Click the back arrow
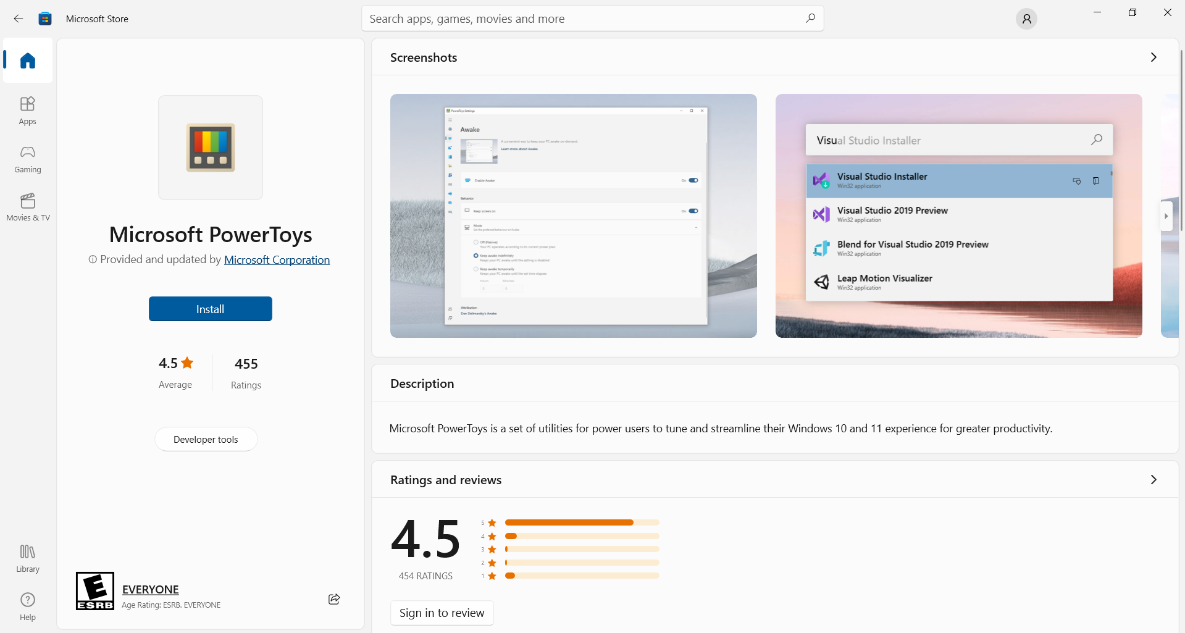This screenshot has height=633, width=1185. 19,19
